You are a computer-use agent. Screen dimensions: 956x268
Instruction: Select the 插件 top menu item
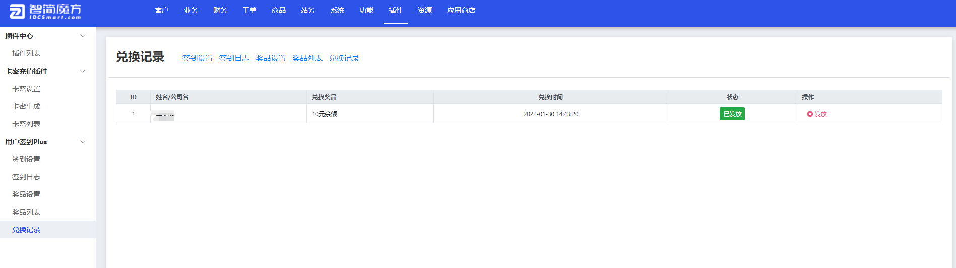(395, 10)
